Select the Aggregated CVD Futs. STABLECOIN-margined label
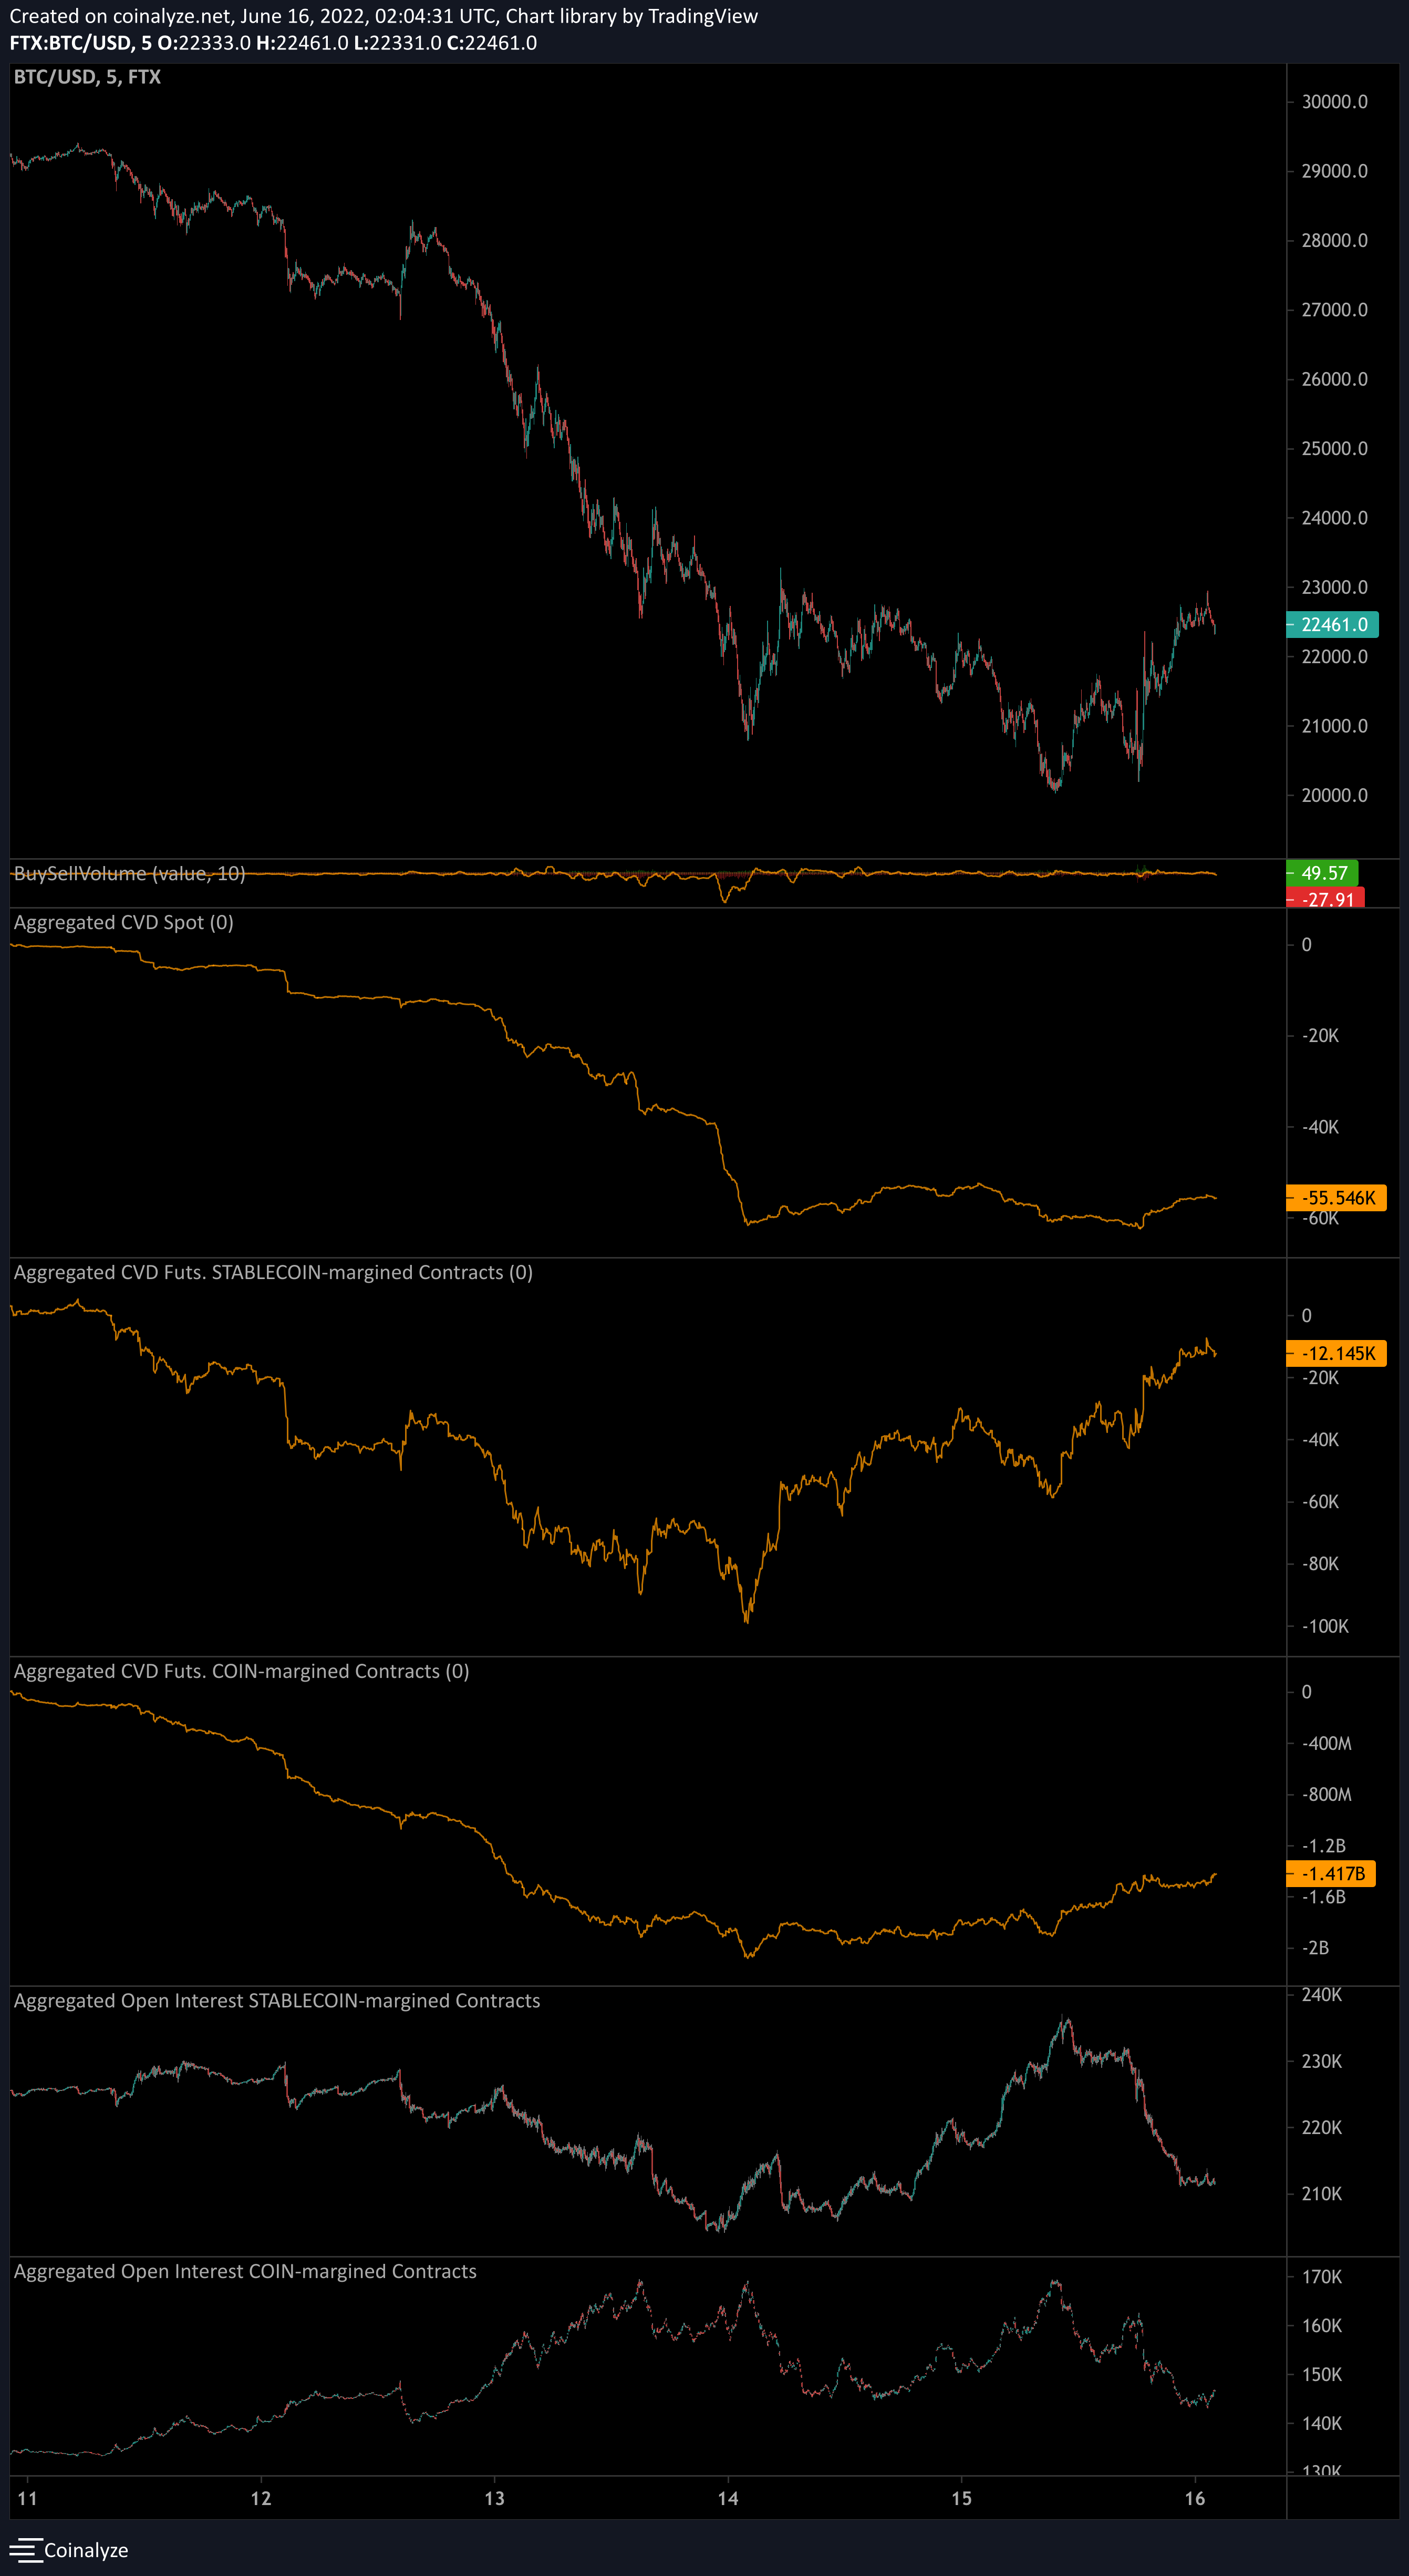Viewport: 1409px width, 2576px height. point(272,1272)
